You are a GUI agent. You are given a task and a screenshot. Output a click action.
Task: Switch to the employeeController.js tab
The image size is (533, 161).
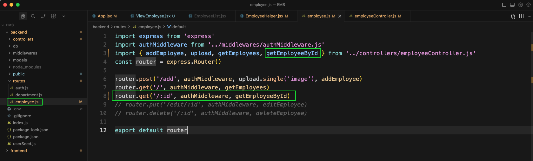(377, 16)
